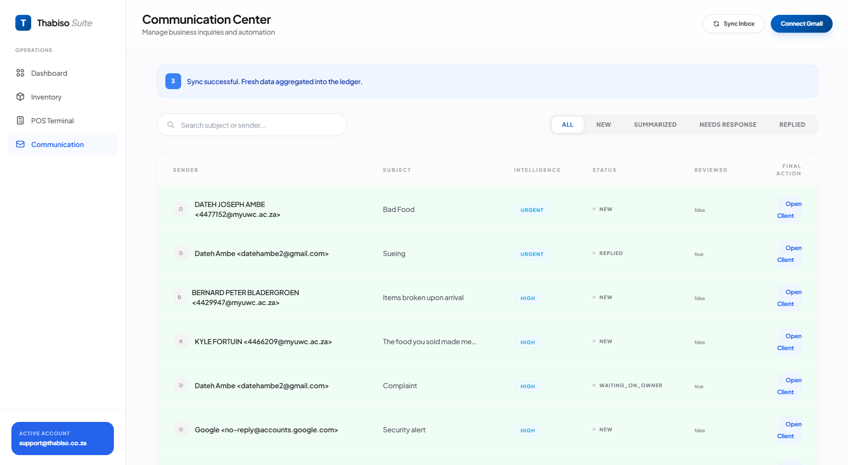Select the Dashboard grid icon in sidebar
Viewport: 848px width, 465px height.
tap(20, 73)
